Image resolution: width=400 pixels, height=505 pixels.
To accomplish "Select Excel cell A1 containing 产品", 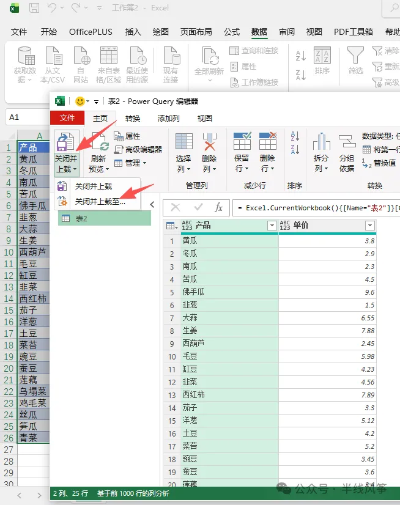I will (x=34, y=147).
